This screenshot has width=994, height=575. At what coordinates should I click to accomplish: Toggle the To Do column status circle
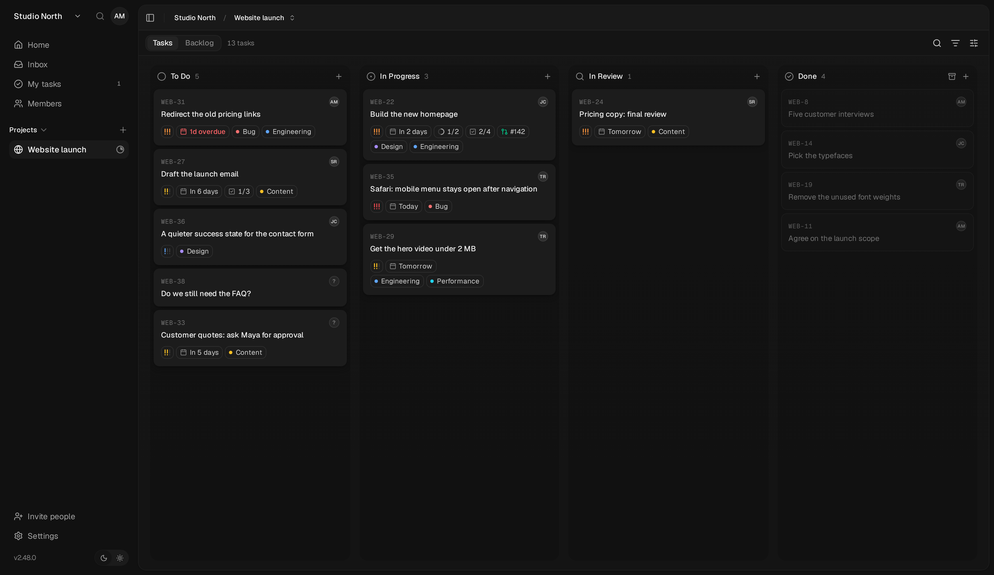pyautogui.click(x=161, y=76)
